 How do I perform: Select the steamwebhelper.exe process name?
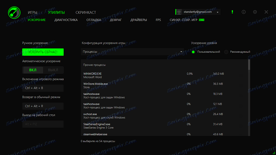(x=95, y=134)
